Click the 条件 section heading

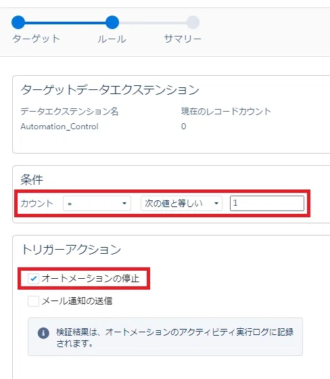[x=32, y=179]
